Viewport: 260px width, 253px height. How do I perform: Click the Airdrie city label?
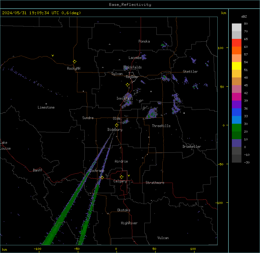(121, 161)
